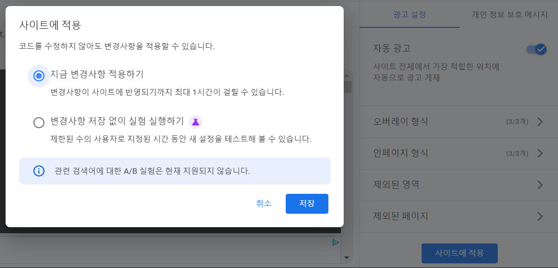The height and width of the screenshot is (268, 558).
Task: Click the info icon in the A/B notice
Action: point(39,171)
